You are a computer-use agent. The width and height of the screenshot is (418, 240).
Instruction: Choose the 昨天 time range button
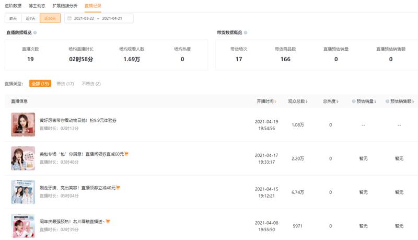coord(13,18)
